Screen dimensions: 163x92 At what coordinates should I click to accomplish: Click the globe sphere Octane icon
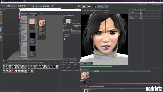(102, 7)
